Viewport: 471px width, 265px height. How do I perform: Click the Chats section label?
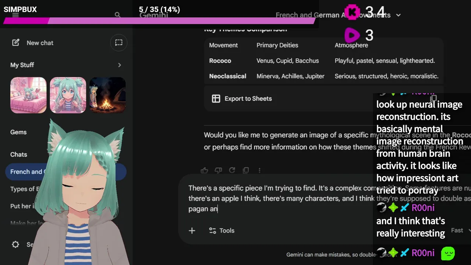18,155
